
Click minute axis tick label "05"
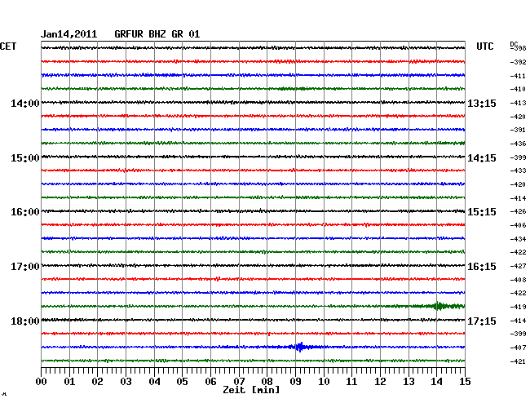pos(182,382)
